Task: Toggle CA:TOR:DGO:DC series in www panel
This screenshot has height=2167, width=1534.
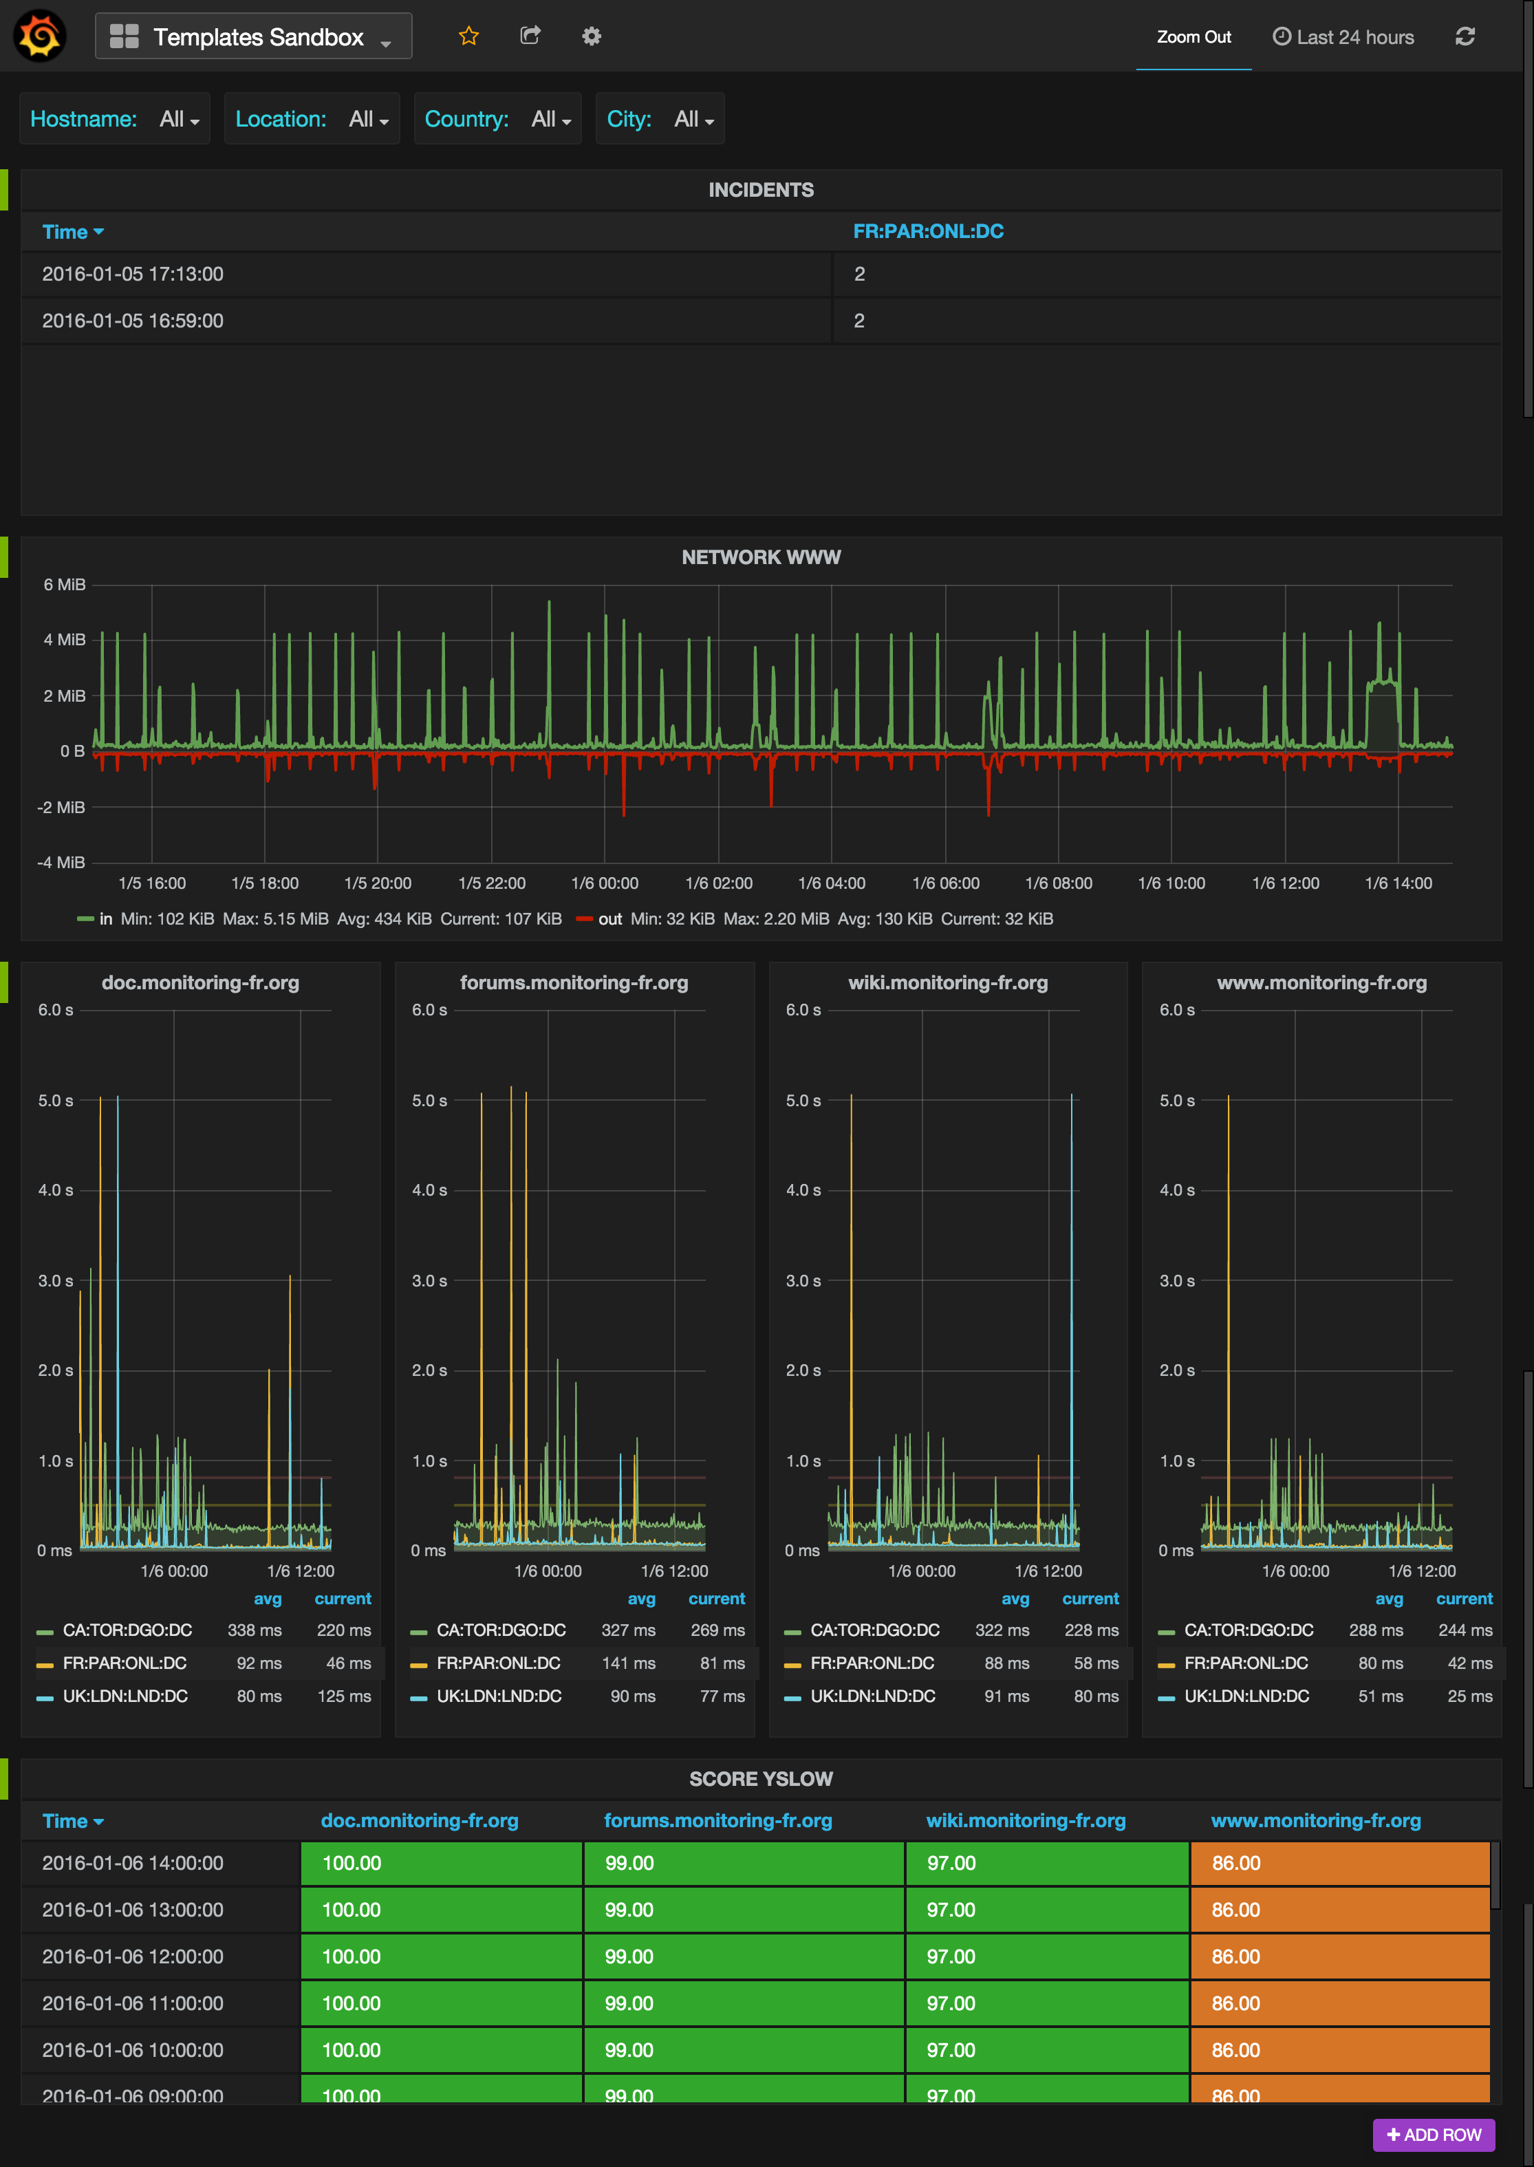Action: (1249, 1630)
